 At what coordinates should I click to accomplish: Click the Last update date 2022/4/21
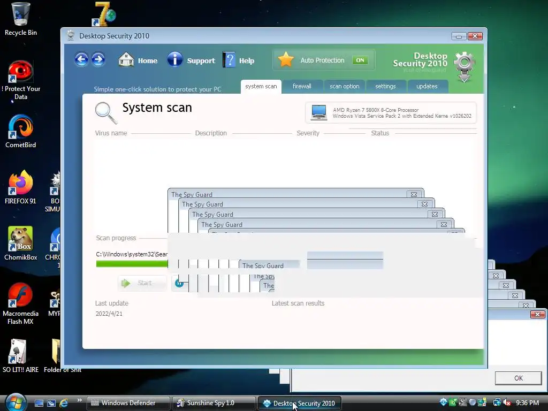point(109,314)
